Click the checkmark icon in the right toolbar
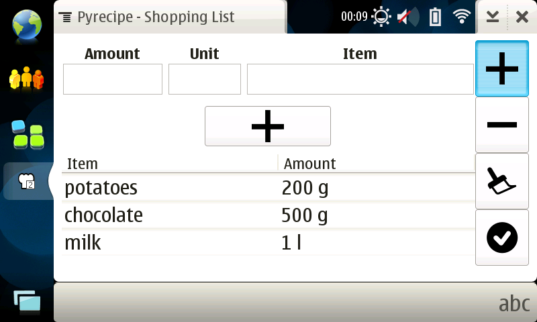537x322 pixels. (501, 237)
